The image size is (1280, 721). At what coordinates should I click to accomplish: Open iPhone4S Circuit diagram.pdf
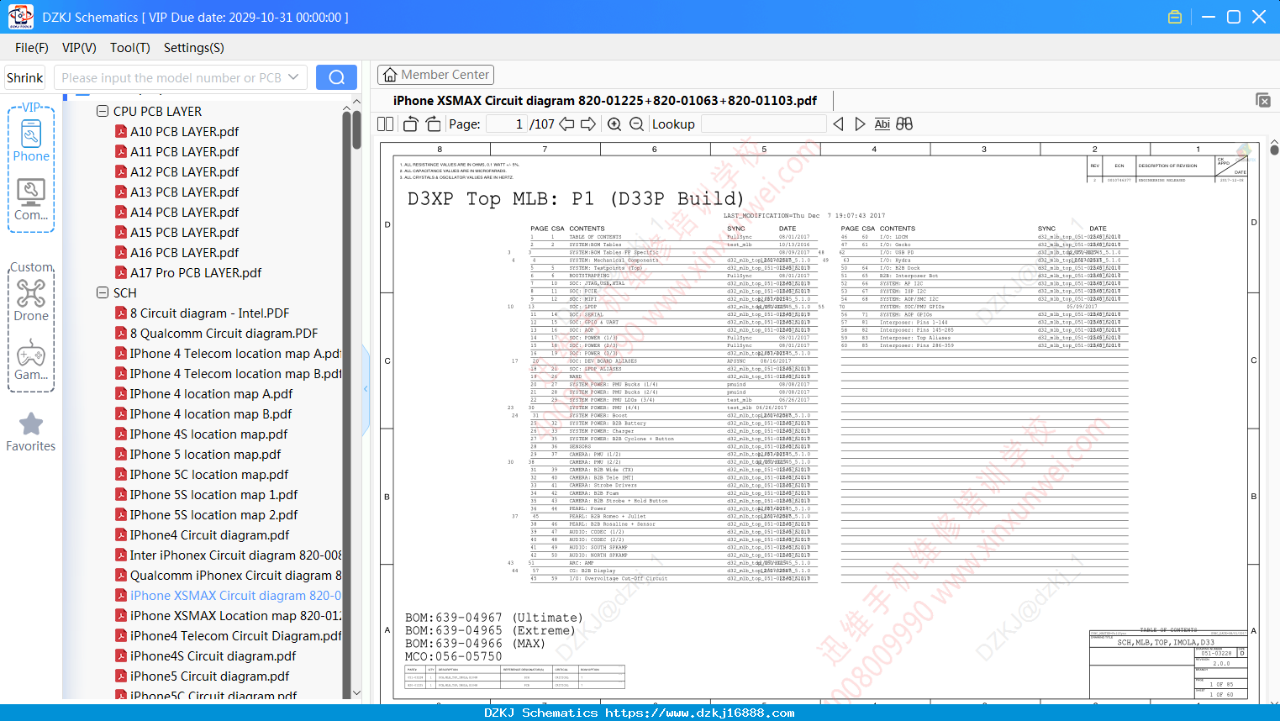point(213,655)
